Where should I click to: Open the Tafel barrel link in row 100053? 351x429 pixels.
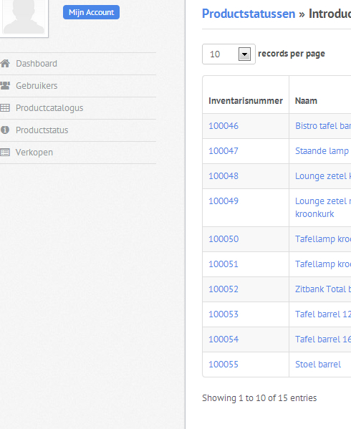(323, 314)
